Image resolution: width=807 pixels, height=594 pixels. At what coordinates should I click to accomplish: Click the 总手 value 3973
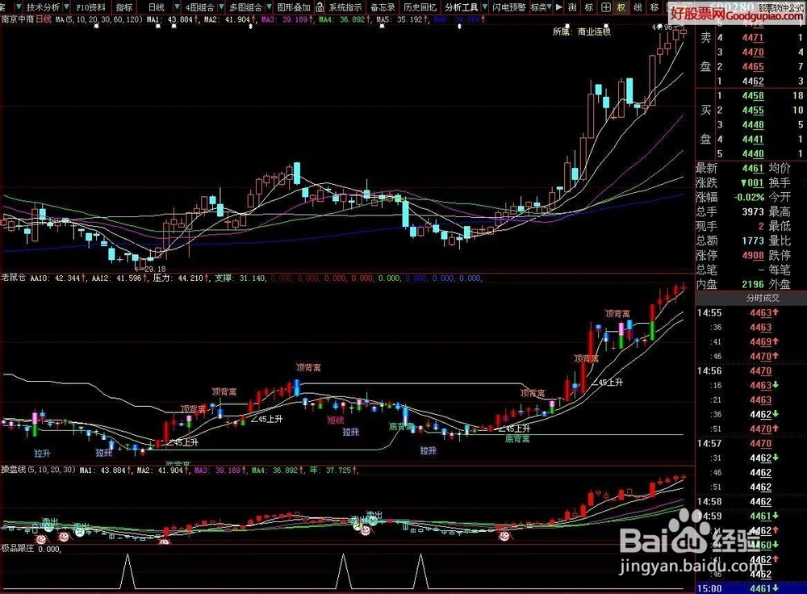[752, 211]
